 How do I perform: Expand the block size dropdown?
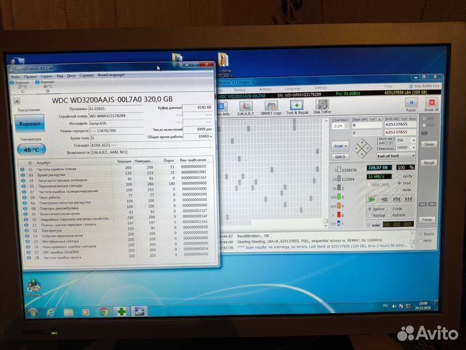point(414,139)
